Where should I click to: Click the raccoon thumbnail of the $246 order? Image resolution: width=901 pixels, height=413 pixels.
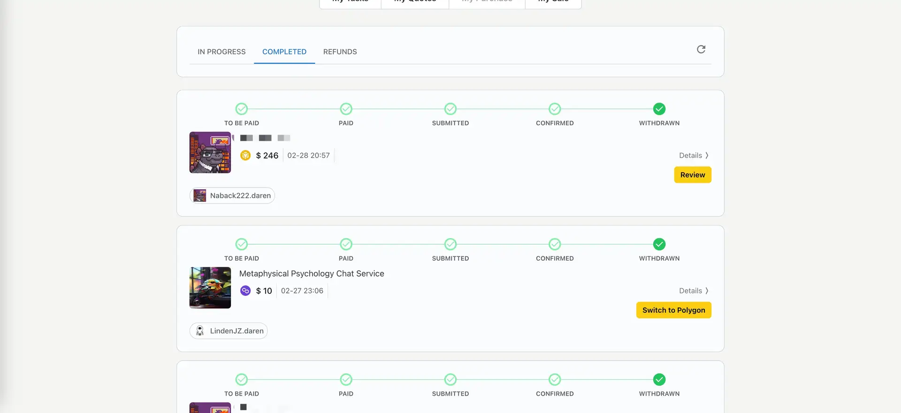click(210, 152)
